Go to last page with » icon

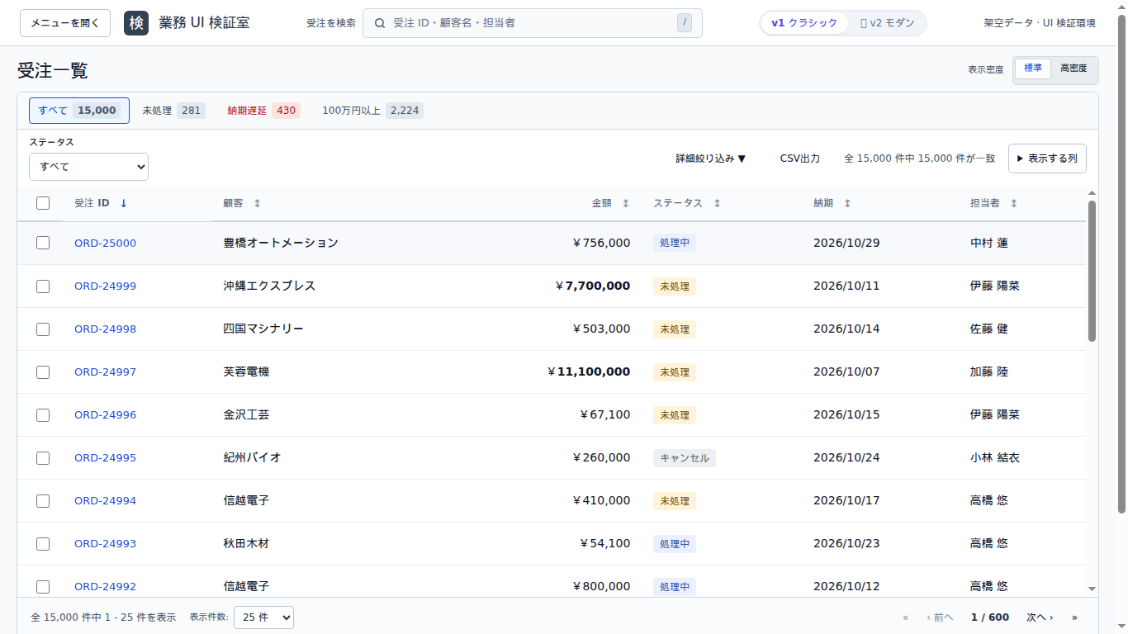tap(1074, 617)
